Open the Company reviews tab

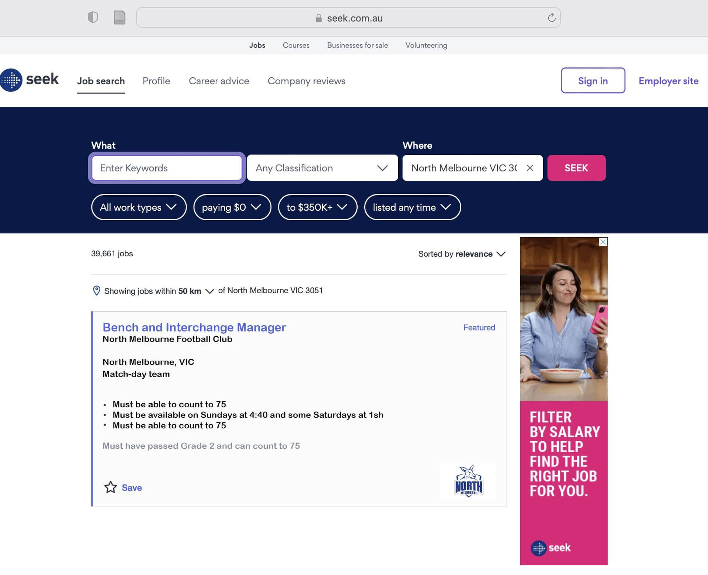point(306,81)
